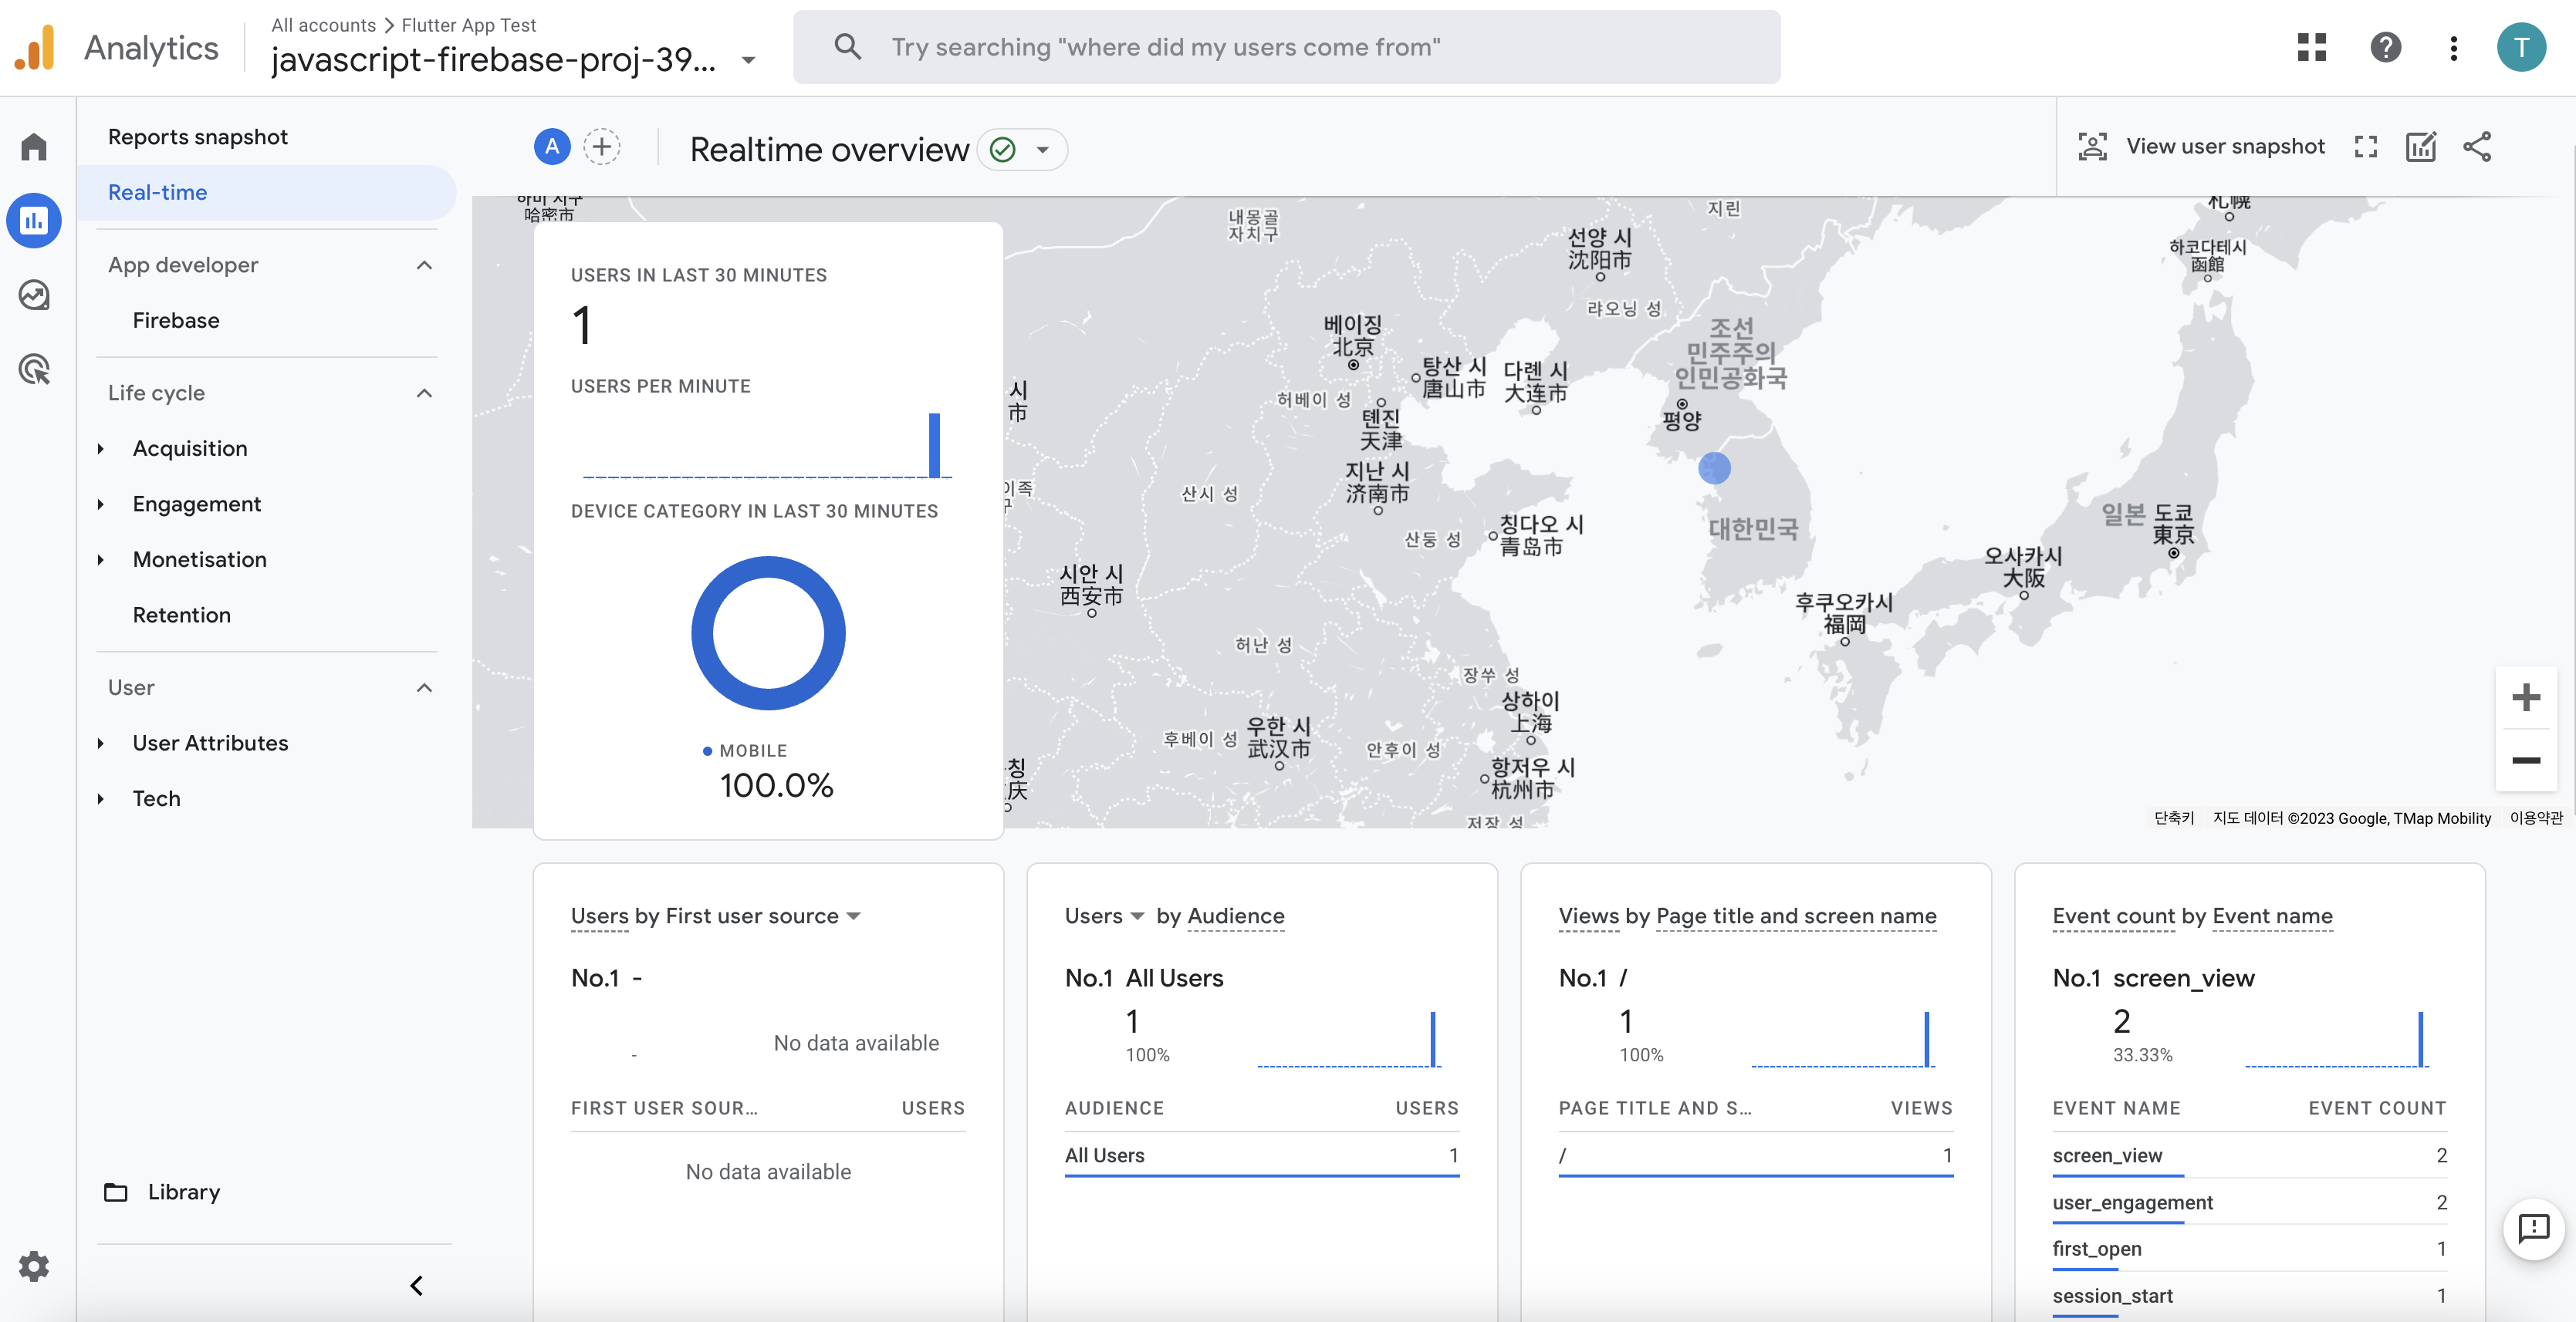The height and width of the screenshot is (1322, 2576).
Task: Collapse the App developer section
Action: (x=424, y=265)
